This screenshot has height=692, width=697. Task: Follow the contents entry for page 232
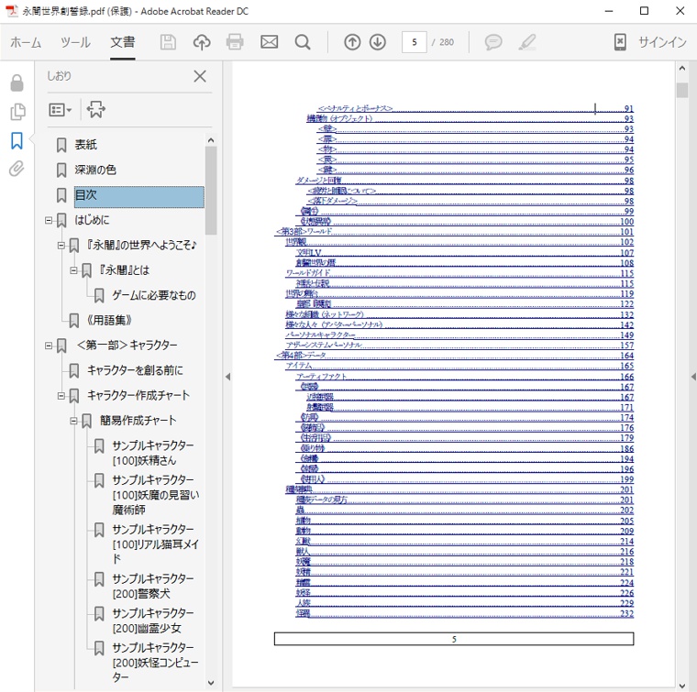coord(465,613)
